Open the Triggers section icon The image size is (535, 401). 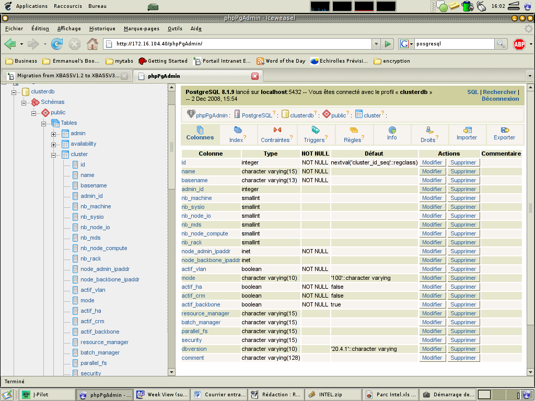pyautogui.click(x=315, y=130)
